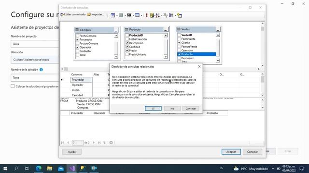Check PrecioUnitario in Producto table

(127, 54)
